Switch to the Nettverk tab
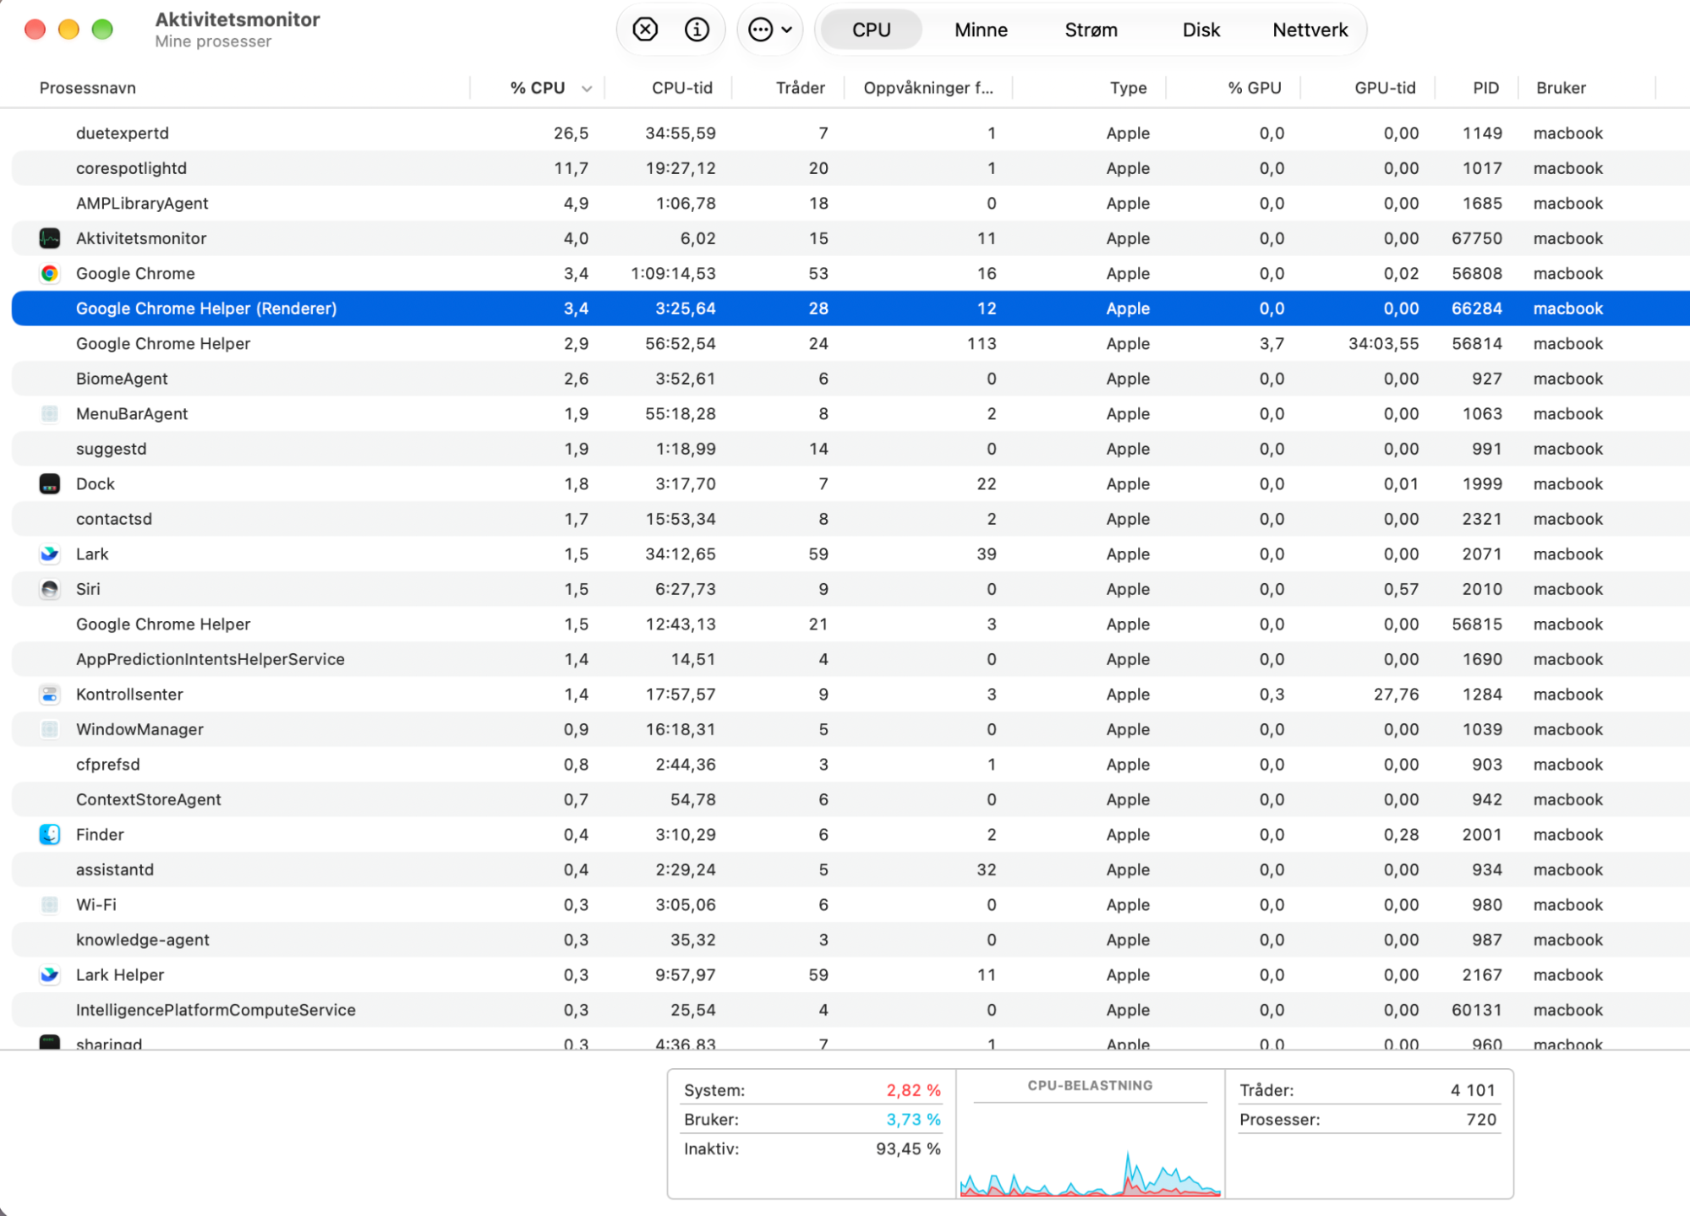The width and height of the screenshot is (1690, 1216). coord(1310,30)
